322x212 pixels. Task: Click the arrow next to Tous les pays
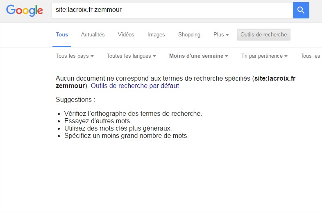(x=92, y=56)
